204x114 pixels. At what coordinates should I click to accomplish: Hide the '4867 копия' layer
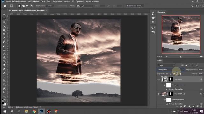click(159, 79)
